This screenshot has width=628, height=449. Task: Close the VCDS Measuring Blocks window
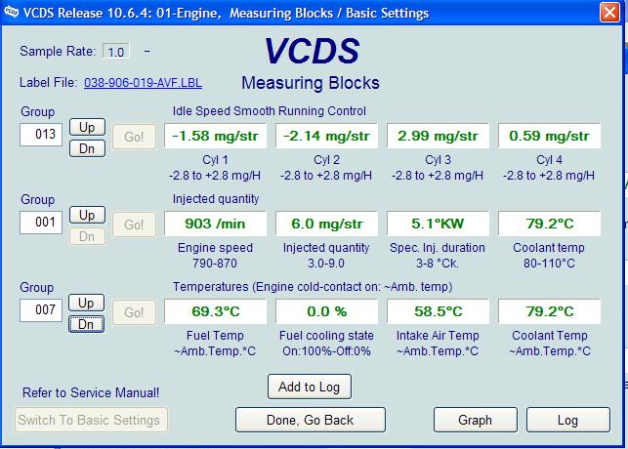(x=609, y=13)
